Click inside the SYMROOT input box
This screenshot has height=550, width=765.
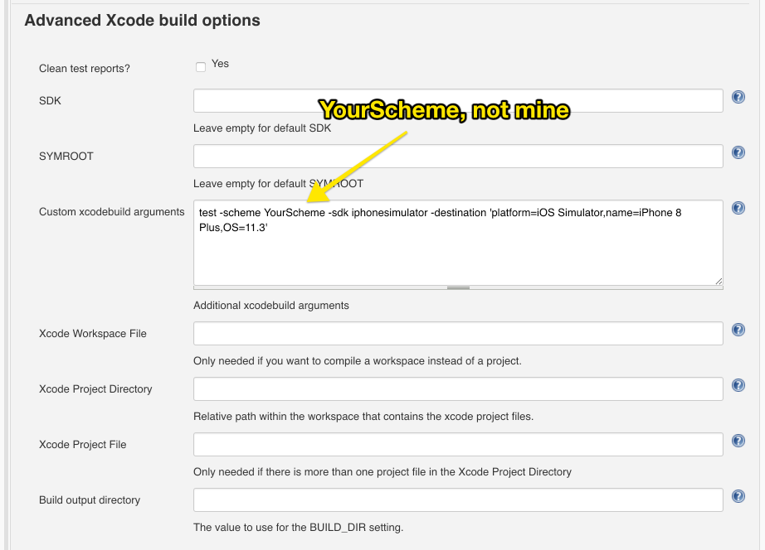click(458, 156)
